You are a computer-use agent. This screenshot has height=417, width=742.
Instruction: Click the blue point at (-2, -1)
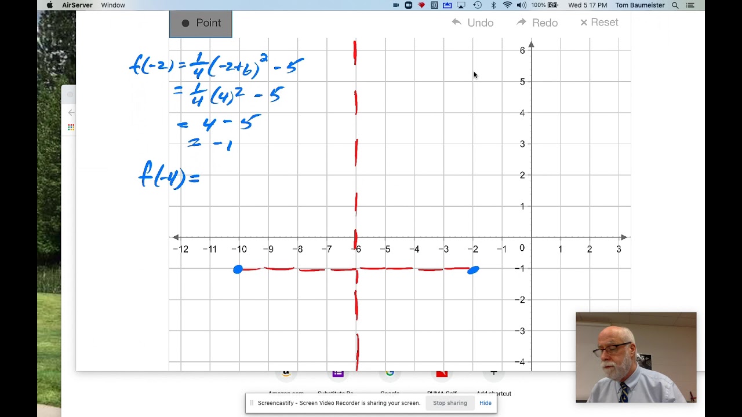click(x=473, y=269)
